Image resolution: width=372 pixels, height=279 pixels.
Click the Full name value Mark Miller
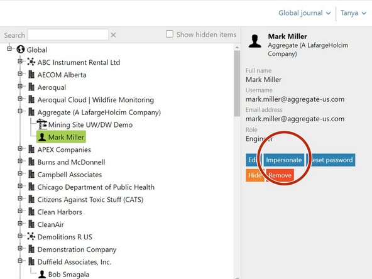point(263,79)
